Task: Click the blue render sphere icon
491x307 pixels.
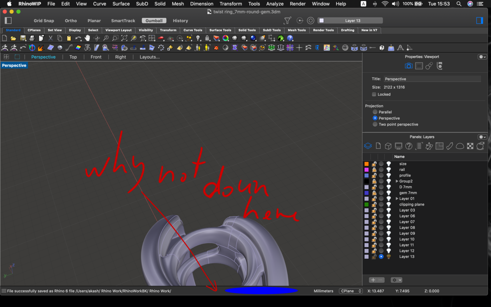Action: tap(253, 38)
